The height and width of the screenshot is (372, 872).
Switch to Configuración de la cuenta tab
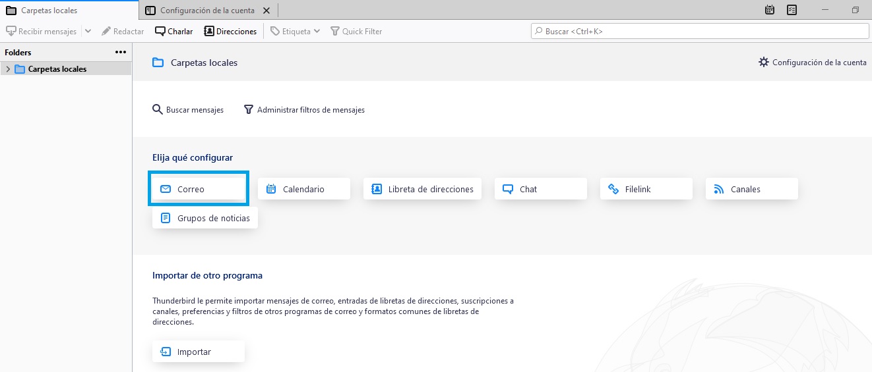pyautogui.click(x=207, y=10)
